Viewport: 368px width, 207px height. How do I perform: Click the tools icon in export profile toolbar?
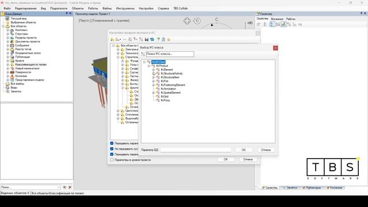click(141, 40)
